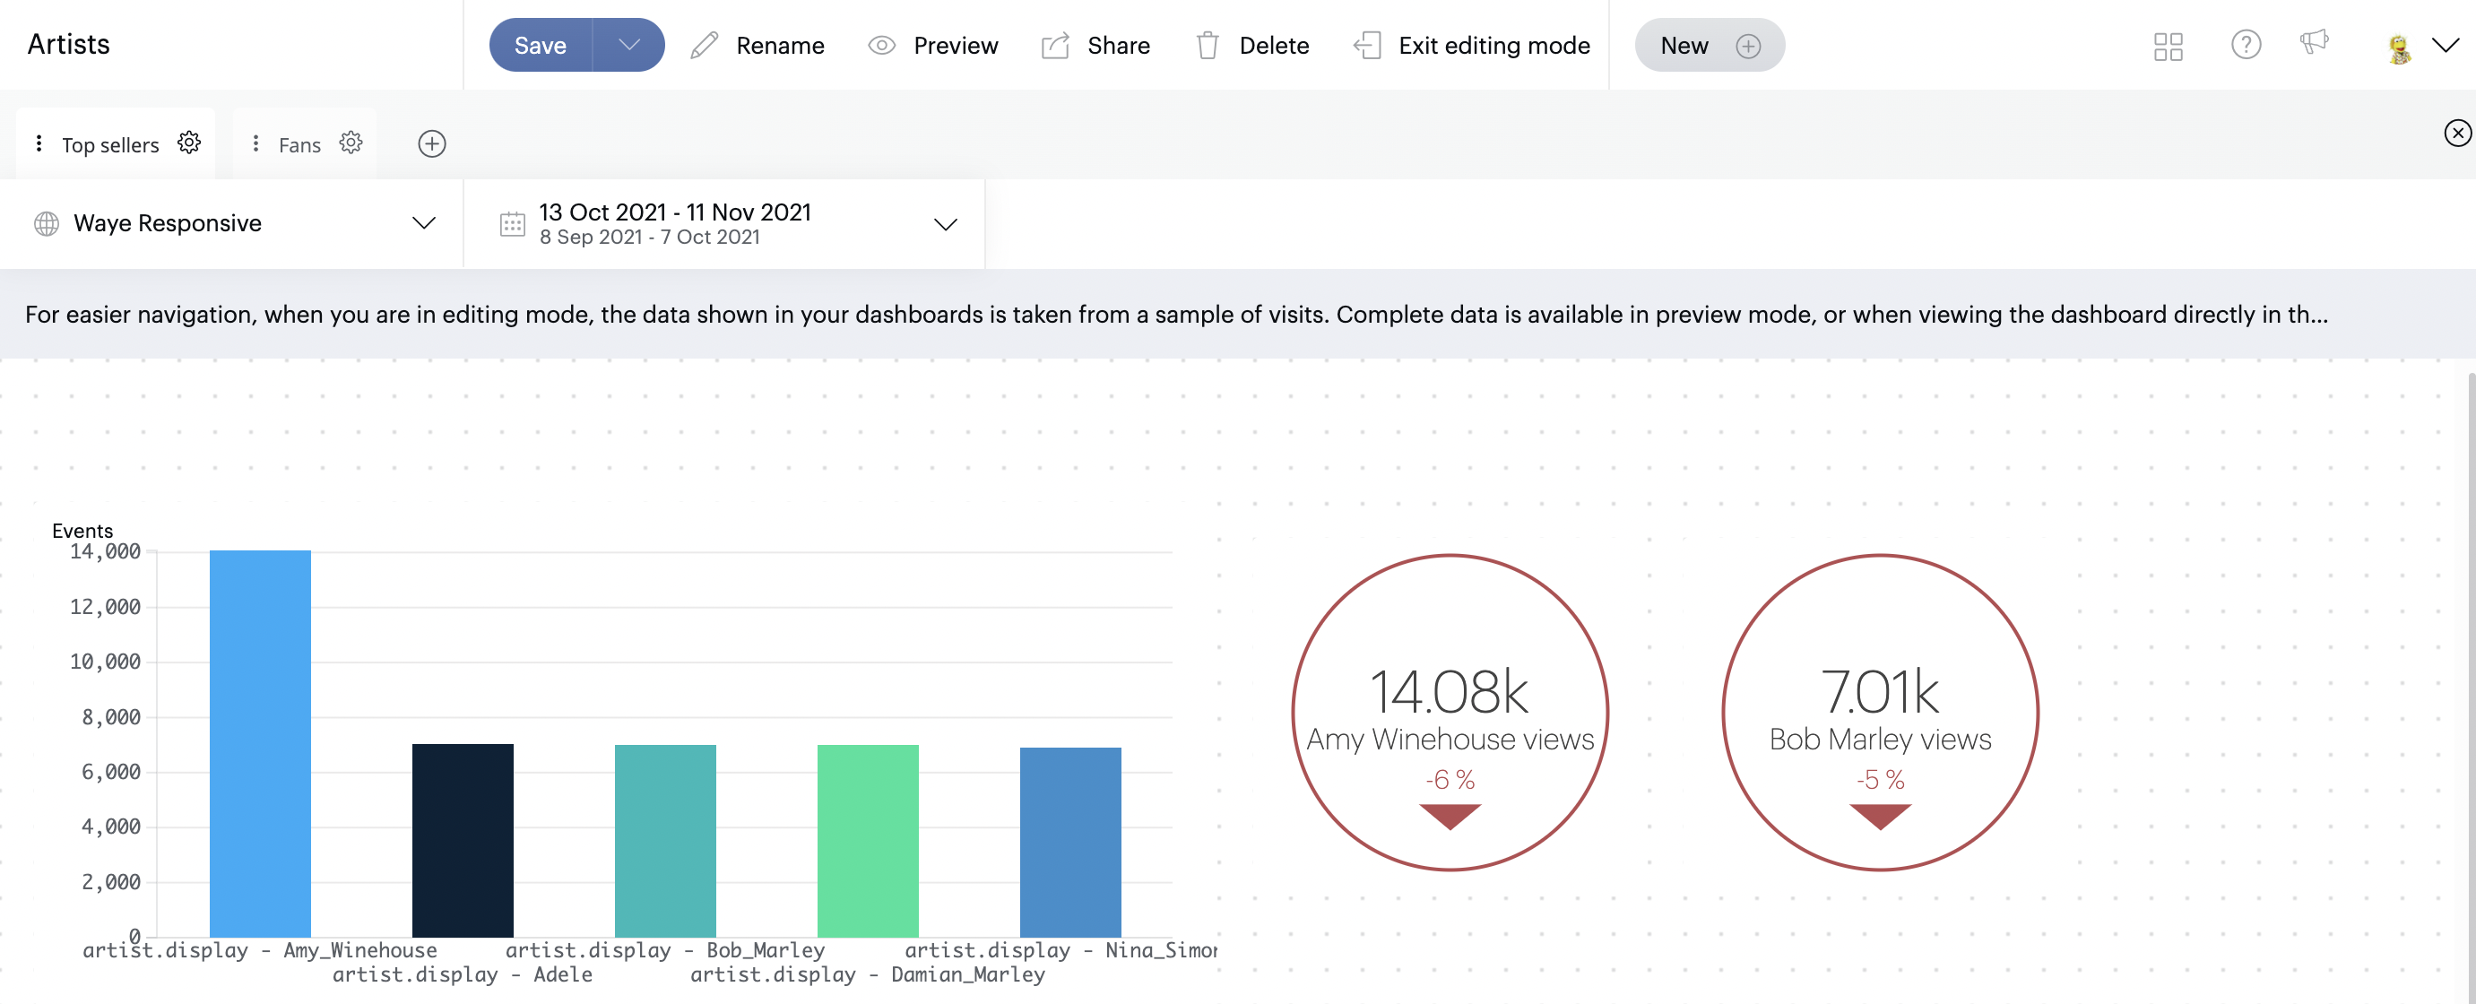The image size is (2476, 1004).
Task: Add a new dashboard tab
Action: pos(431,144)
